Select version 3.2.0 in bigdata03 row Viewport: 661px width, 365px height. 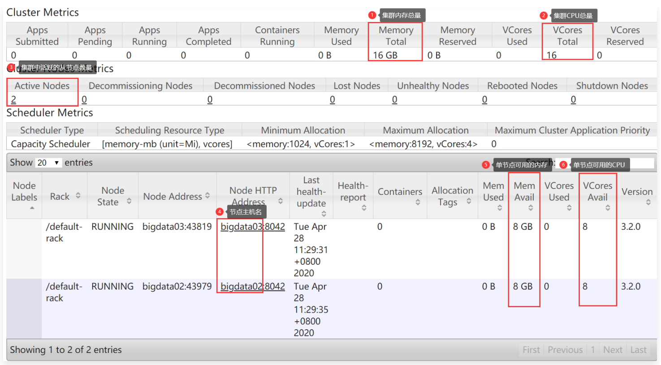631,227
